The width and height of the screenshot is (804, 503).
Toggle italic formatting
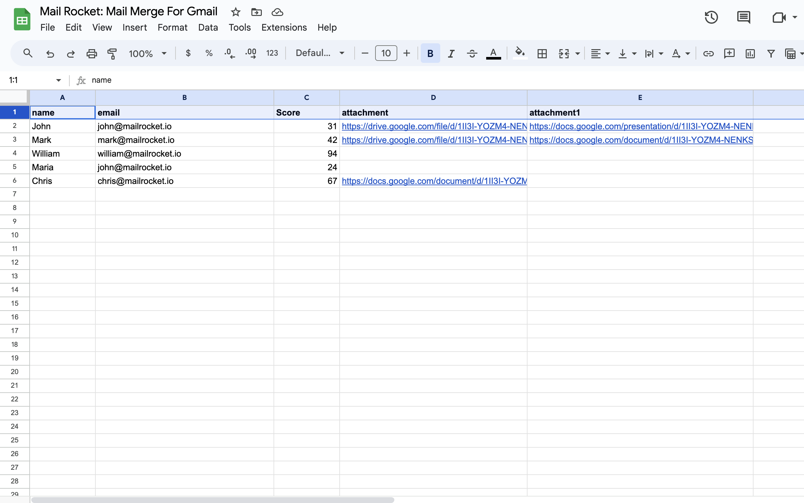451,53
